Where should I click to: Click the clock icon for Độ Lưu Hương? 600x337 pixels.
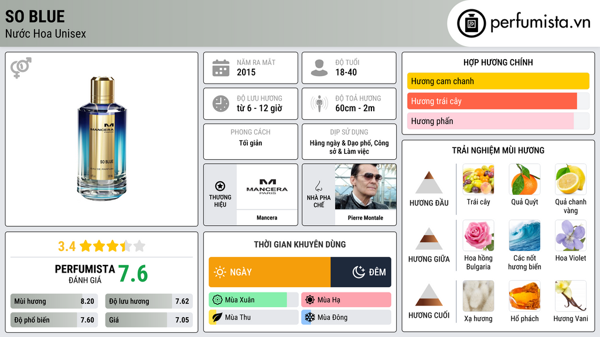click(221, 104)
